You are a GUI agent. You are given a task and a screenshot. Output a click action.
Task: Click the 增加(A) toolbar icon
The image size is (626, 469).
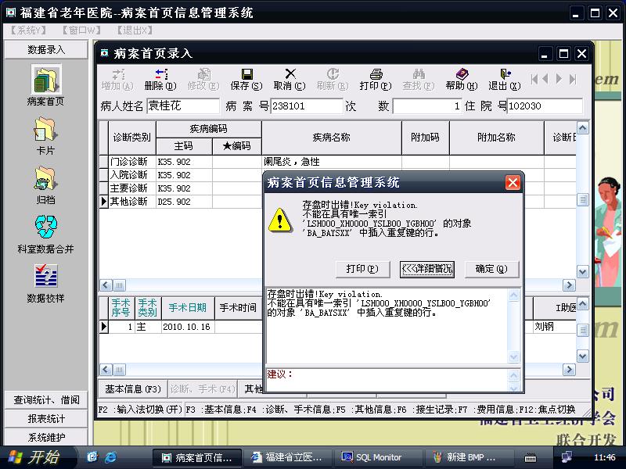[x=117, y=80]
